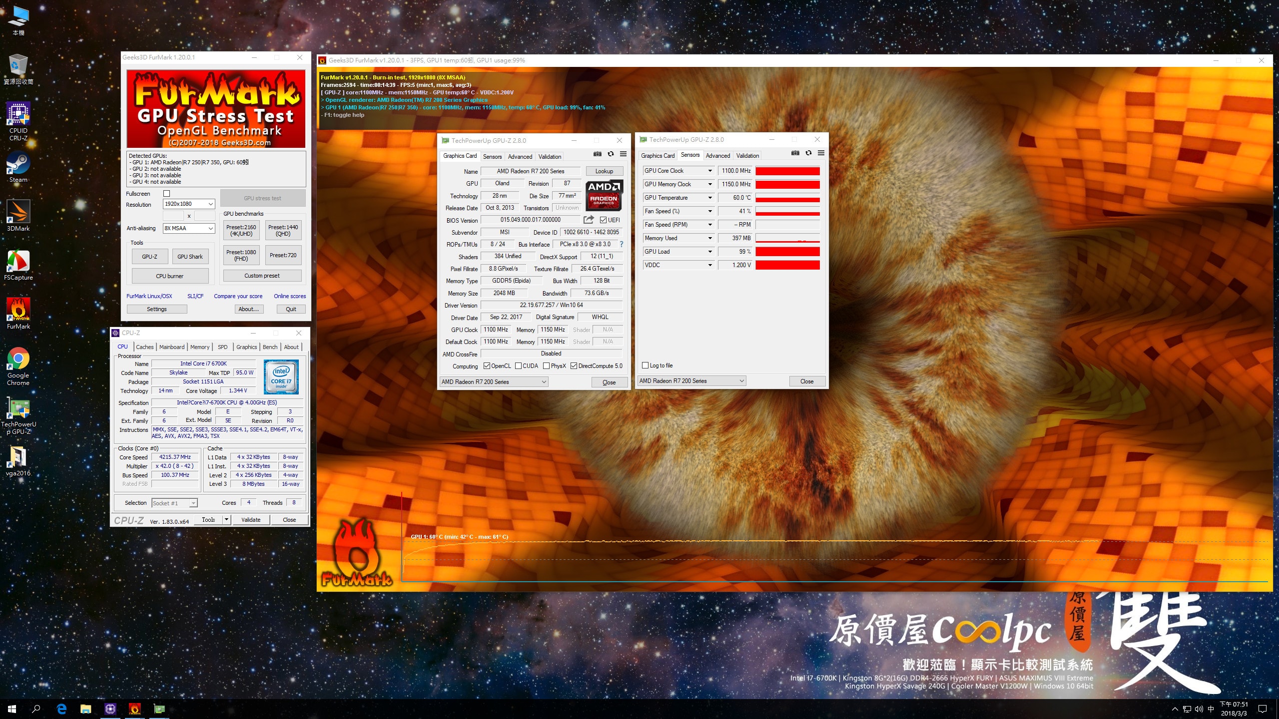This screenshot has width=1279, height=719.
Task: Expand the GPU Load sensor dropdown
Action: [710, 252]
